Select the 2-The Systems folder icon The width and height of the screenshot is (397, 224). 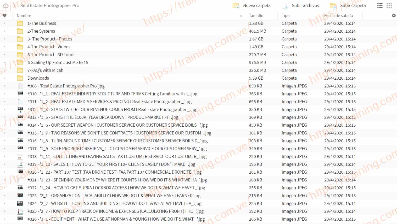tap(20, 31)
